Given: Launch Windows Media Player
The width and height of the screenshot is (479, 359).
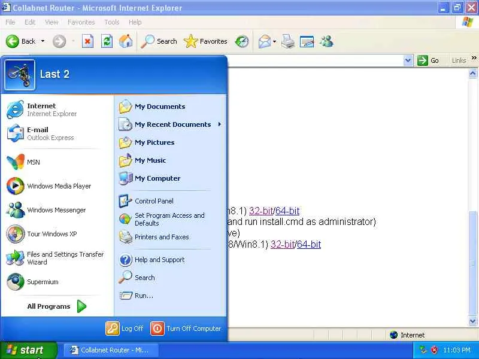Looking at the screenshot, I should (56, 186).
